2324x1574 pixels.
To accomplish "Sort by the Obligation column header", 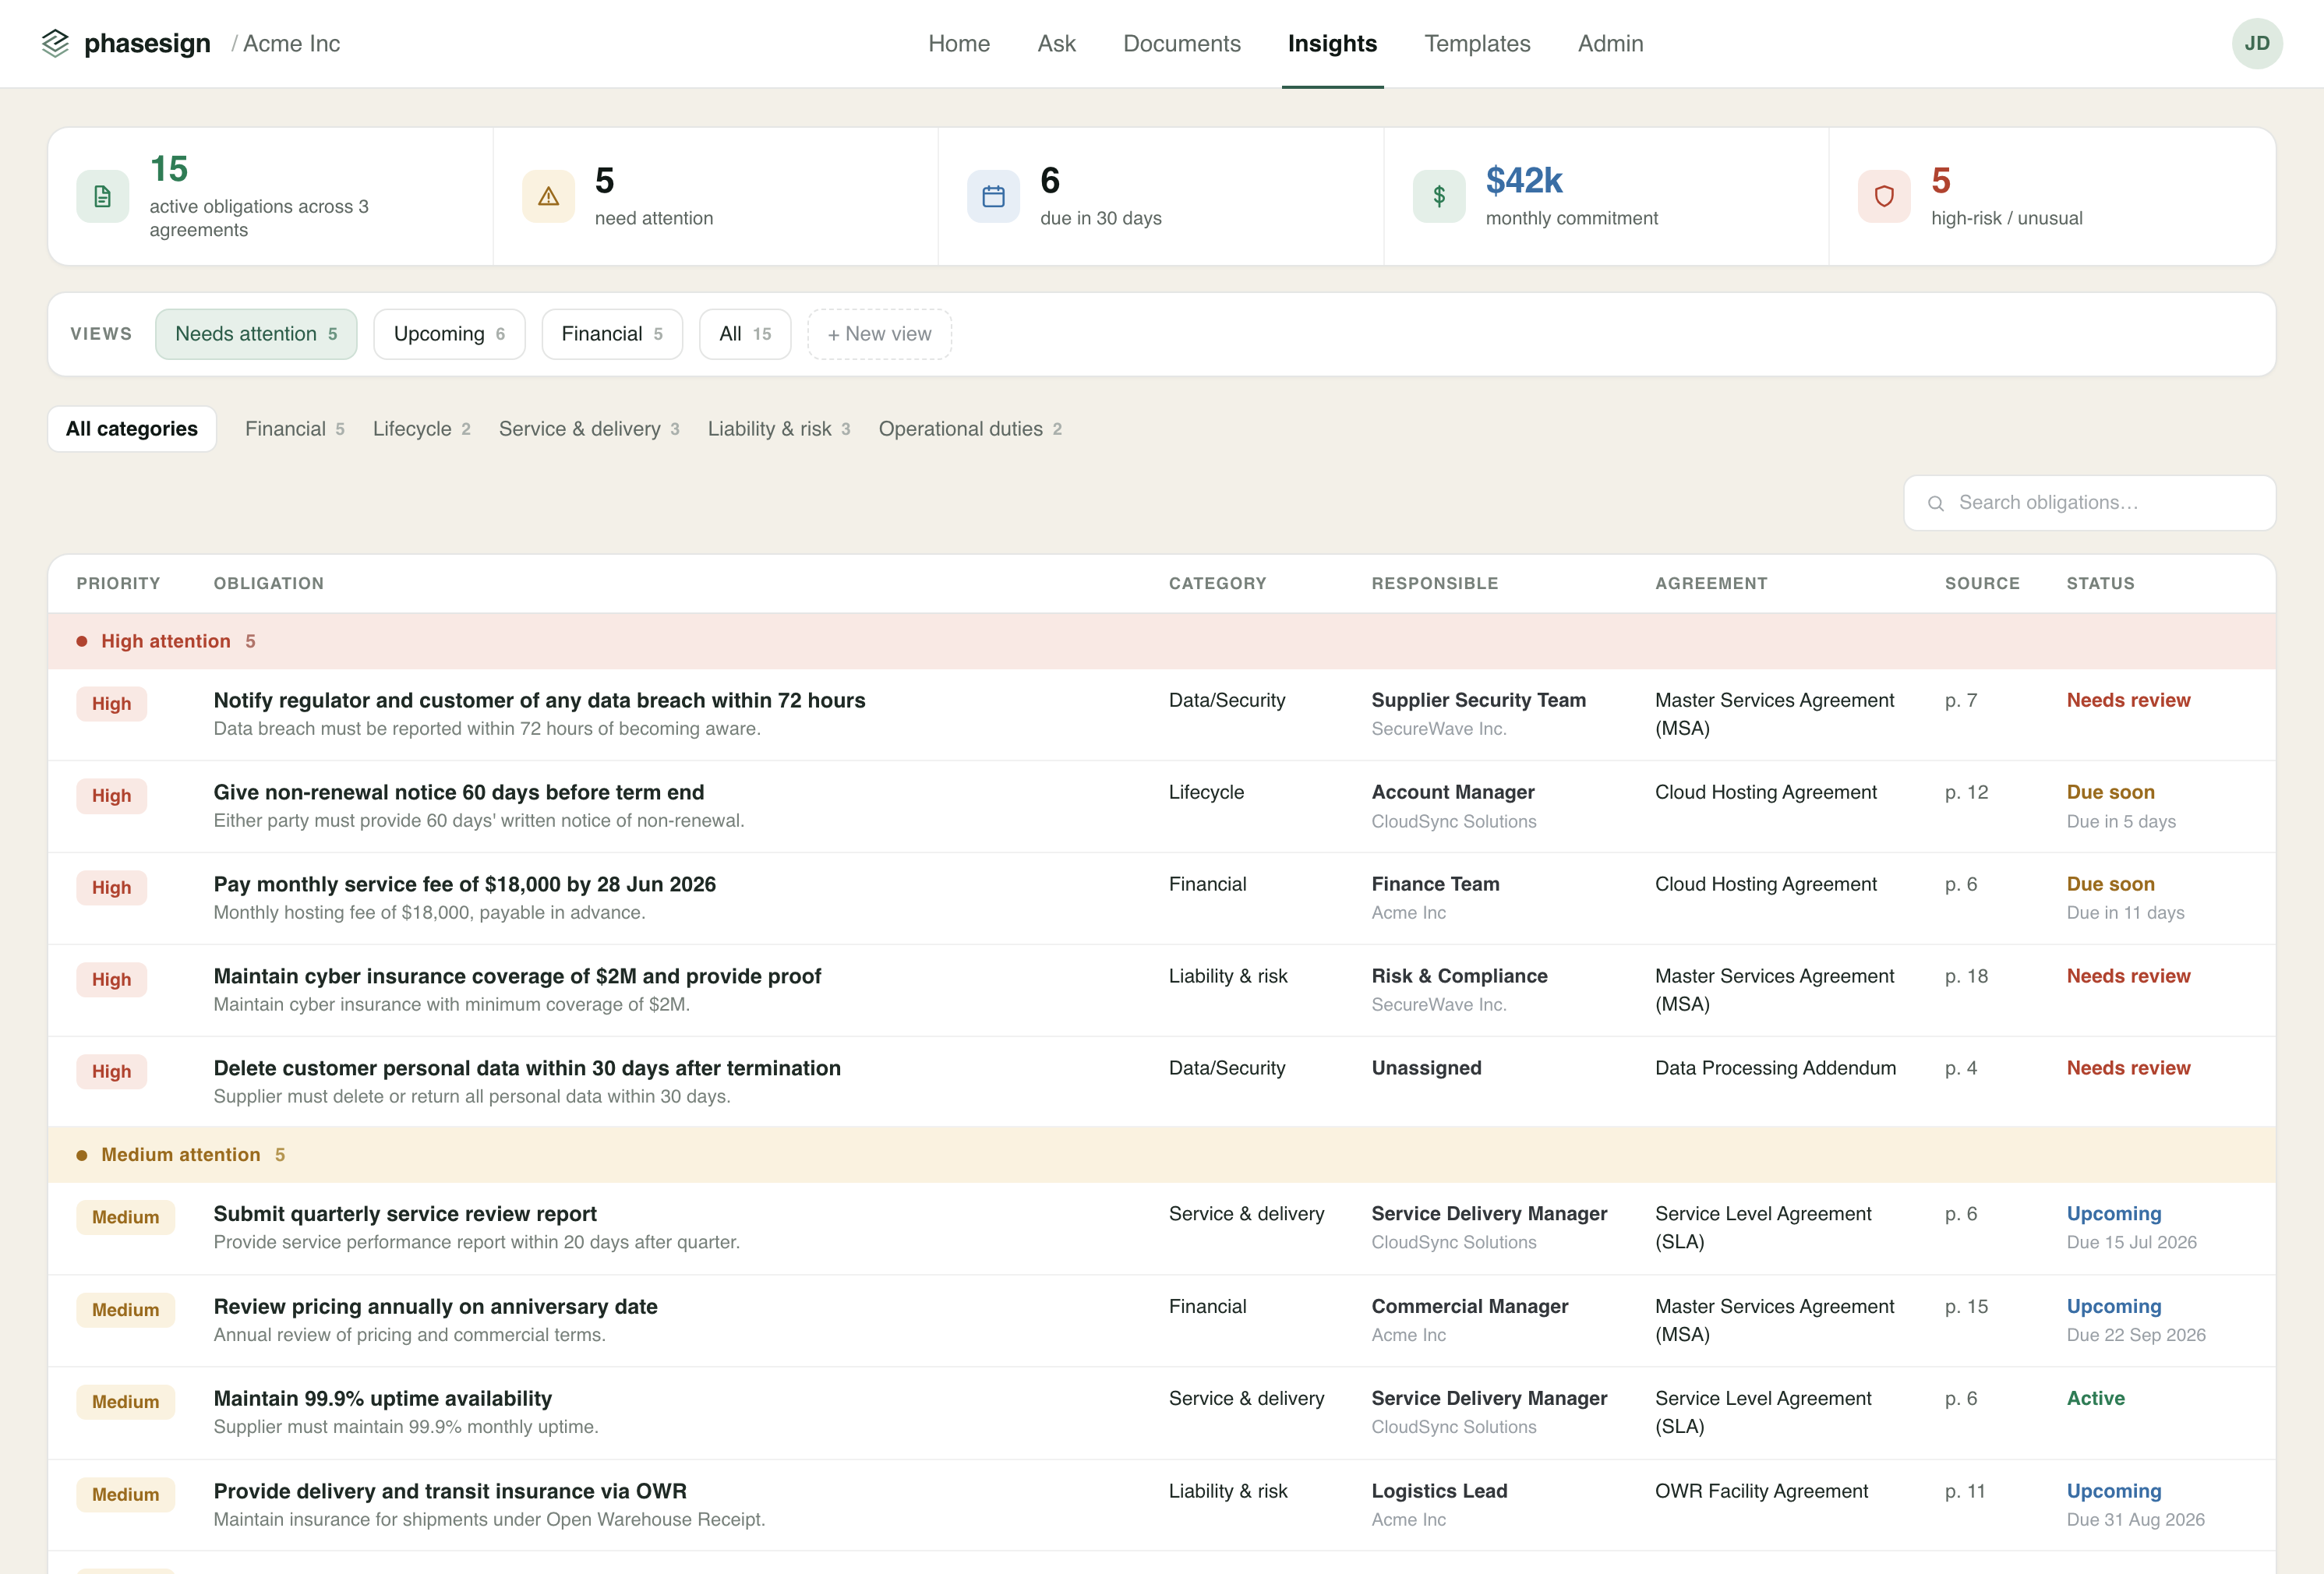I will (268, 583).
